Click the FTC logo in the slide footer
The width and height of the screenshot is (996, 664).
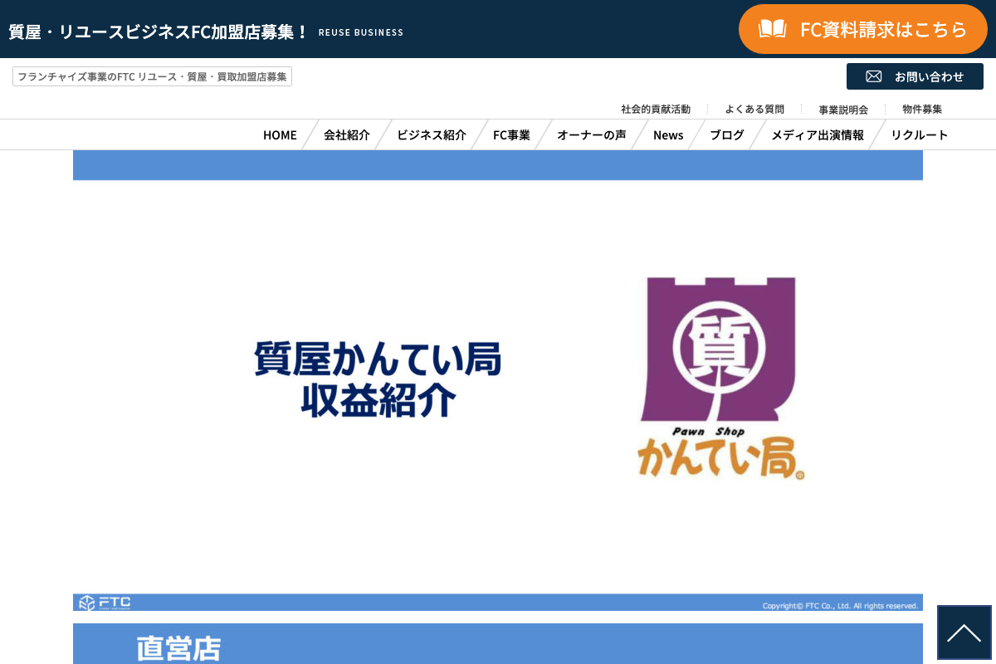point(105,603)
